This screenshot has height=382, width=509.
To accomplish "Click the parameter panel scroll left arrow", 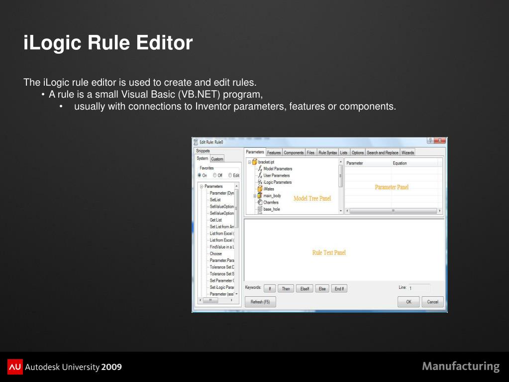I will tap(347, 211).
